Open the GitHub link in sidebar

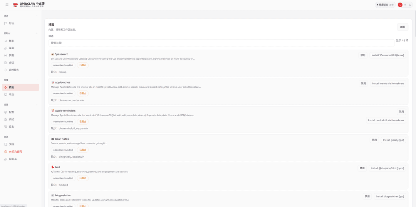tap(21, 159)
